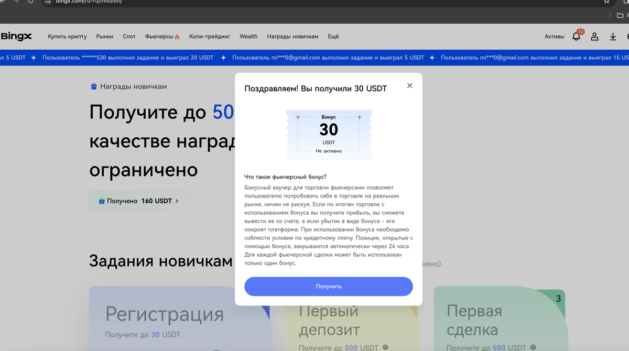Click the ticker message about 20 USDT win

(x=128, y=58)
